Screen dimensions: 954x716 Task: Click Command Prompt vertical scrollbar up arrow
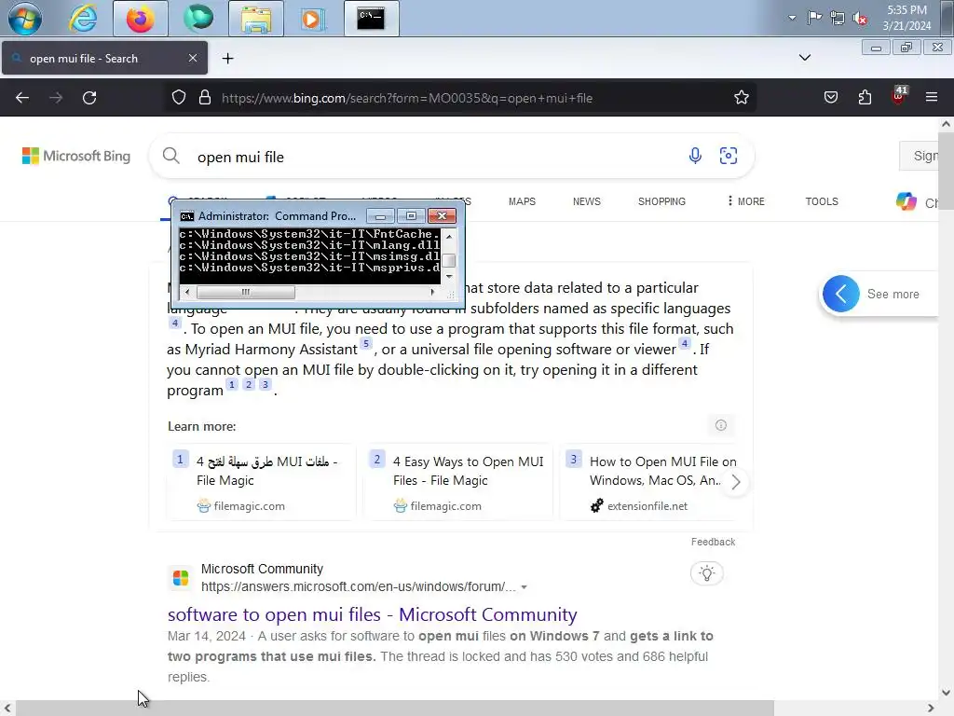point(449,236)
